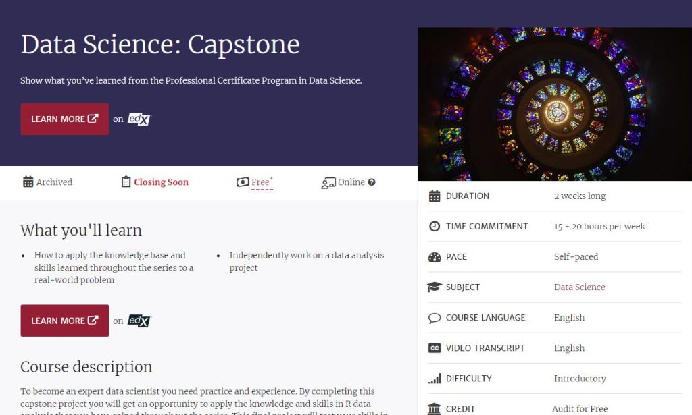Viewport: 692px width, 415px height.
Task: Open the Online help question mark
Action: point(372,182)
